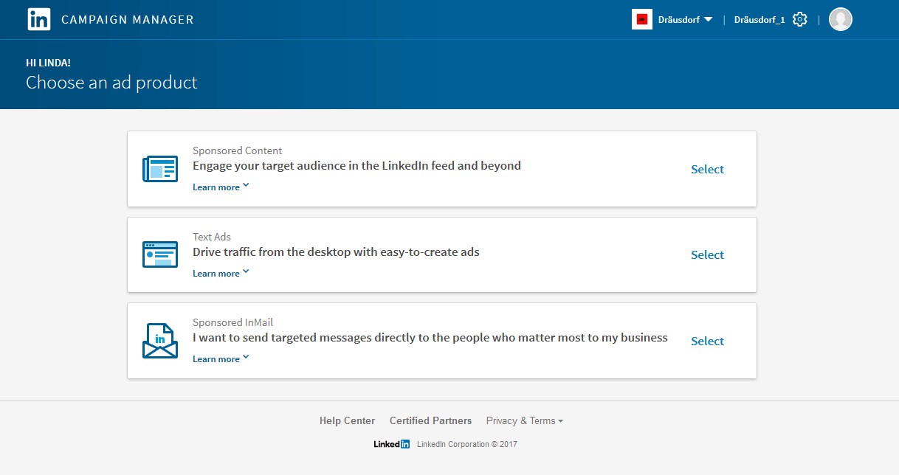Open the user profile avatar menu
The image size is (899, 475).
tap(840, 19)
